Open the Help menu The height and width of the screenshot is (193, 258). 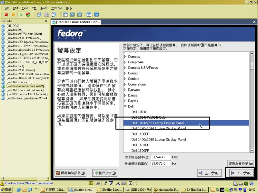pos(69,8)
